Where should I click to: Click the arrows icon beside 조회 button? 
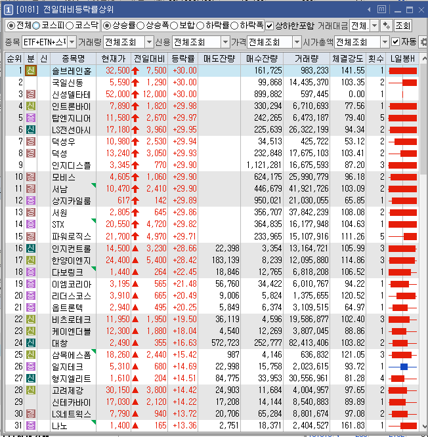point(387,26)
